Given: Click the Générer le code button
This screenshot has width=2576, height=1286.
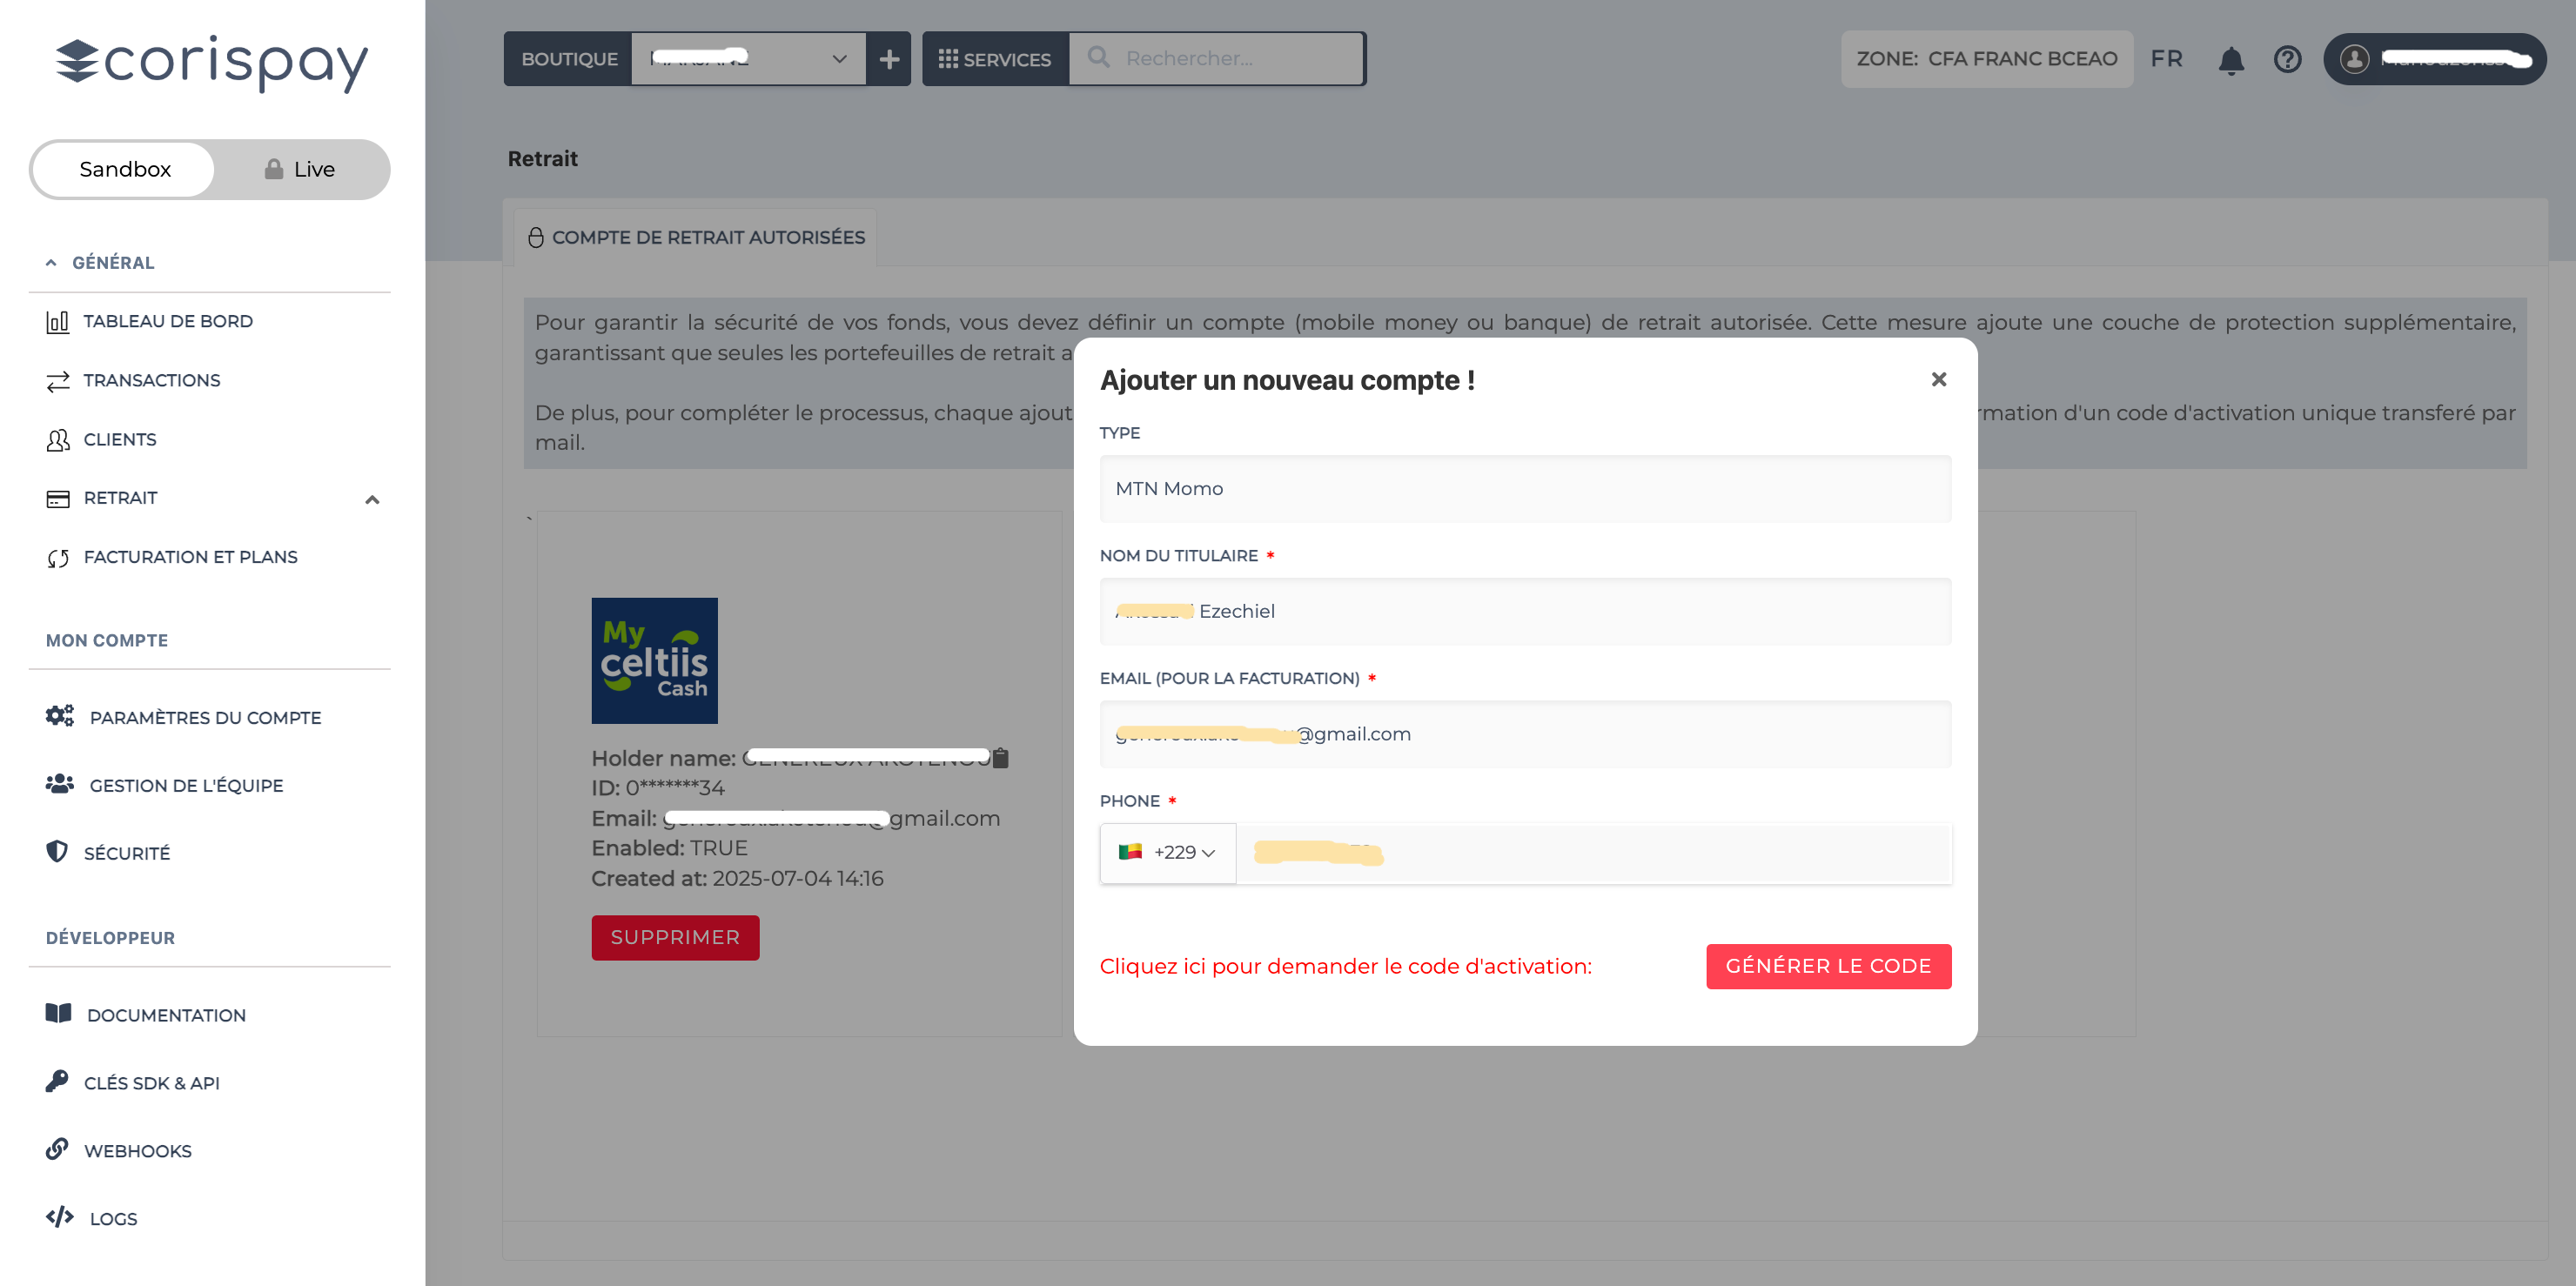Looking at the screenshot, I should tap(1827, 966).
